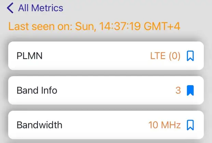Open the Band Info metric card

pos(106,90)
